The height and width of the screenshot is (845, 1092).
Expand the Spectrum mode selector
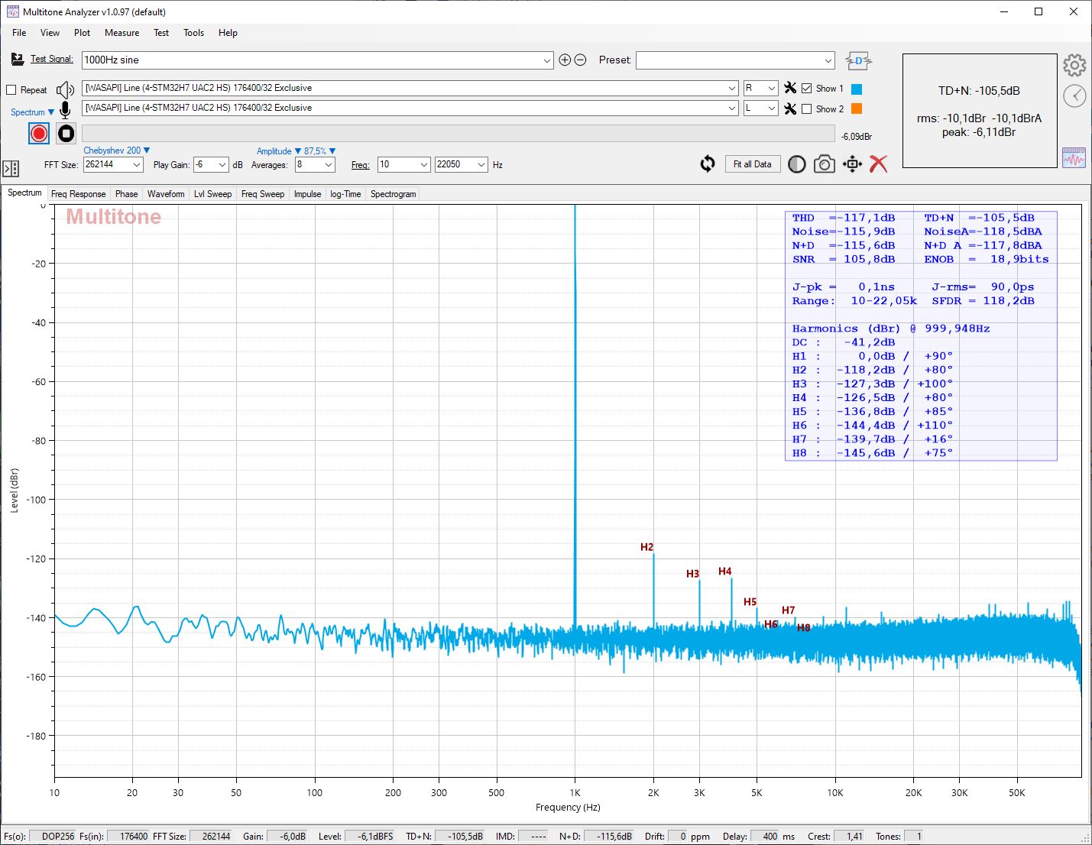tap(32, 112)
